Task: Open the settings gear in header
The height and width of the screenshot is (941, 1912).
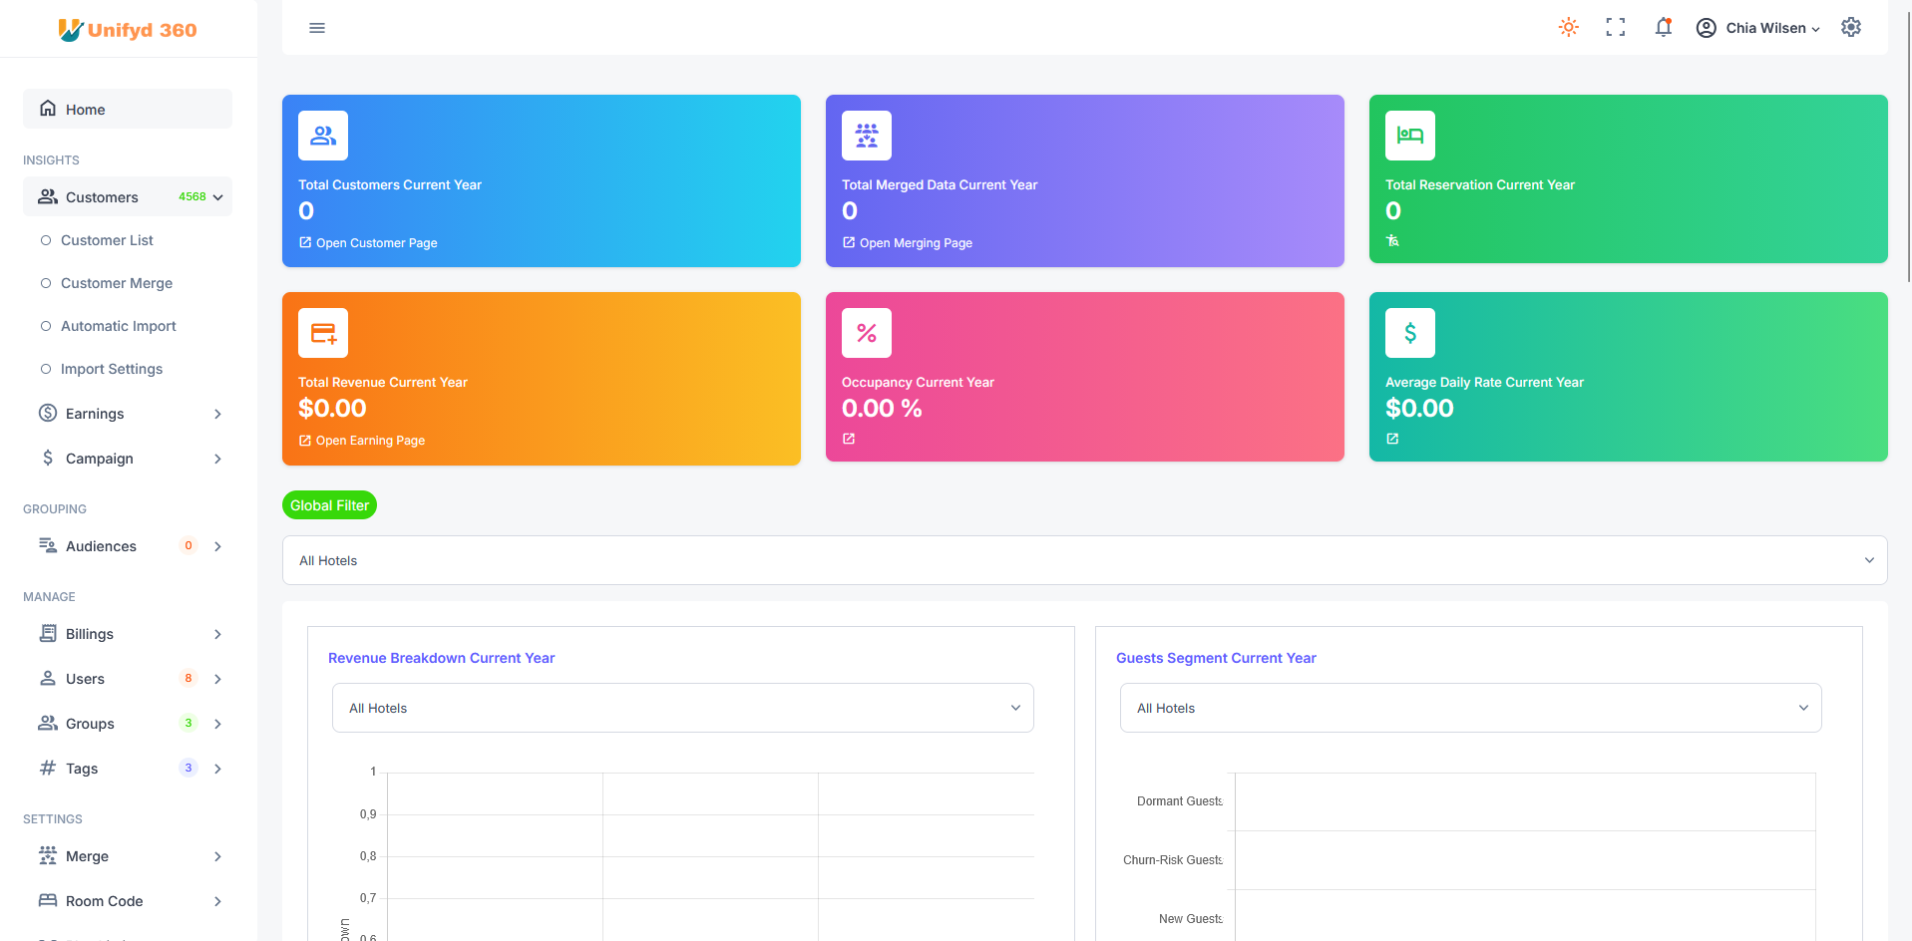Action: [x=1851, y=28]
